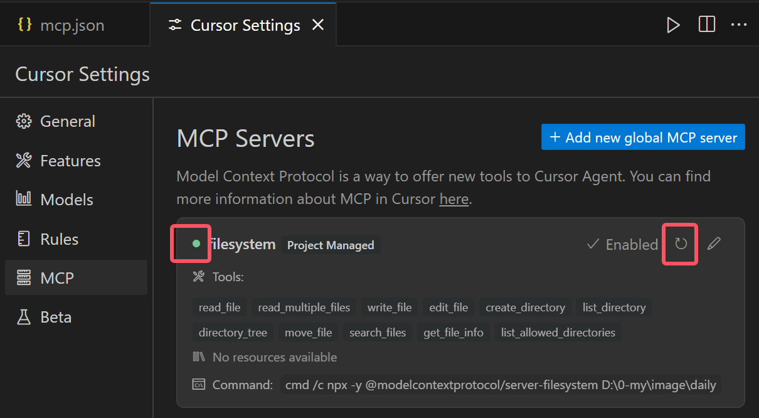Click the resources books icon
This screenshot has width=759, height=418.
click(x=199, y=357)
